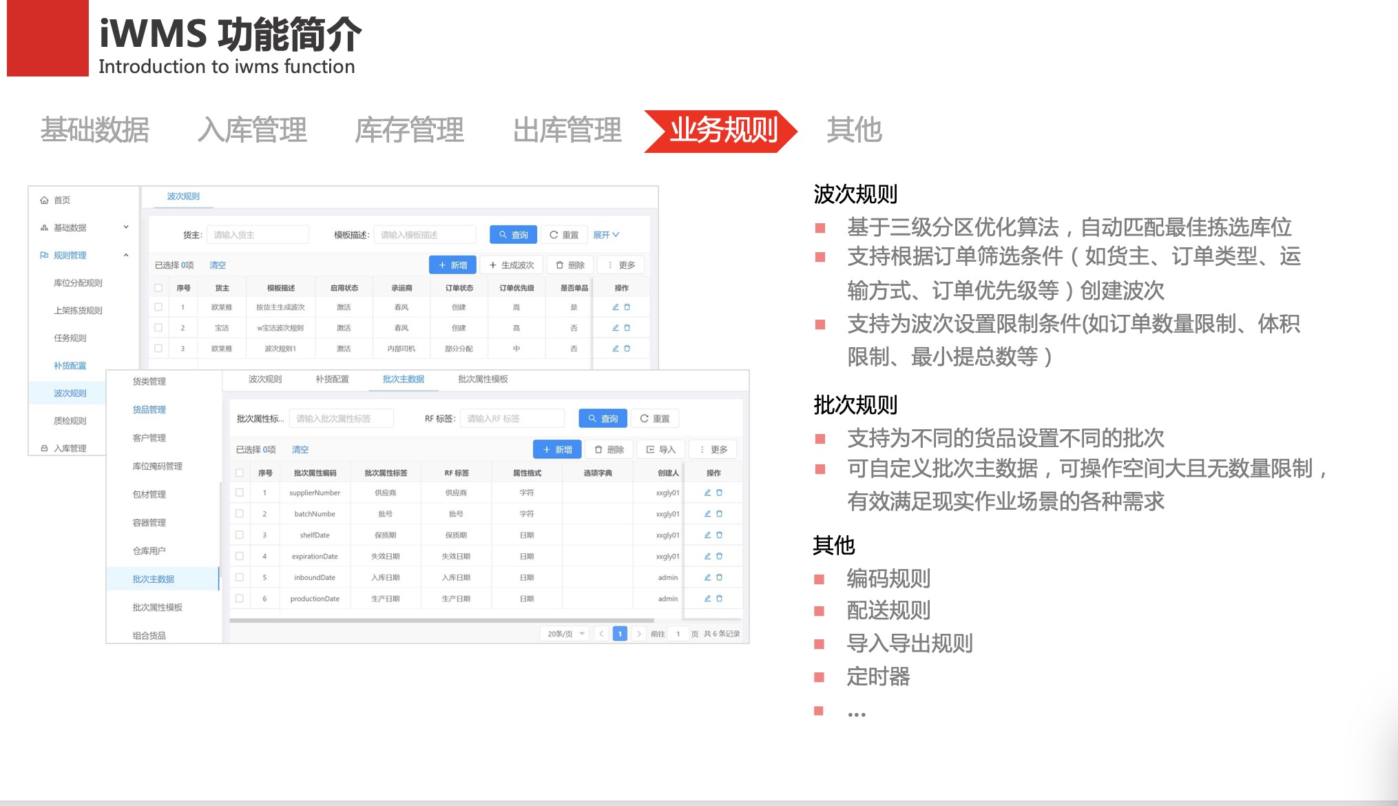Click the 模板描述 input field
This screenshot has height=806, width=1398.
coord(425,235)
